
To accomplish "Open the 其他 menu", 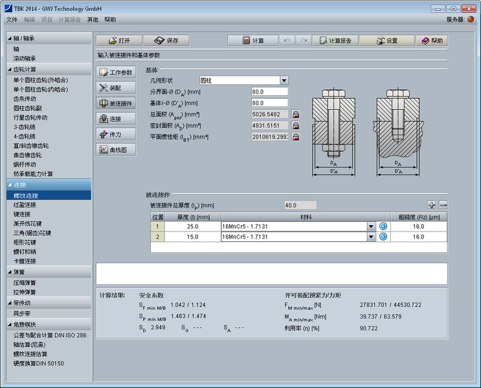I will 93,19.
